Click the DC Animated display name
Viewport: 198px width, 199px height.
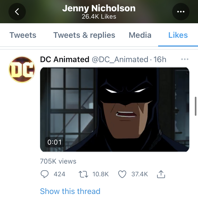tap(65, 59)
